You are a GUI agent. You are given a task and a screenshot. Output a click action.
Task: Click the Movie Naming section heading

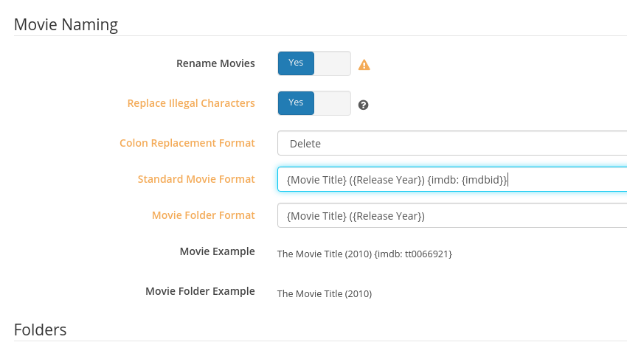pyautogui.click(x=66, y=25)
